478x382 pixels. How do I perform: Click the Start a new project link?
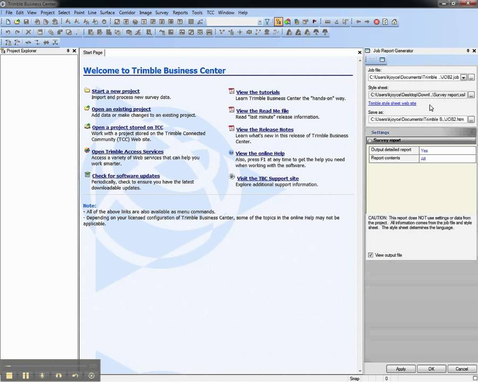click(x=116, y=91)
